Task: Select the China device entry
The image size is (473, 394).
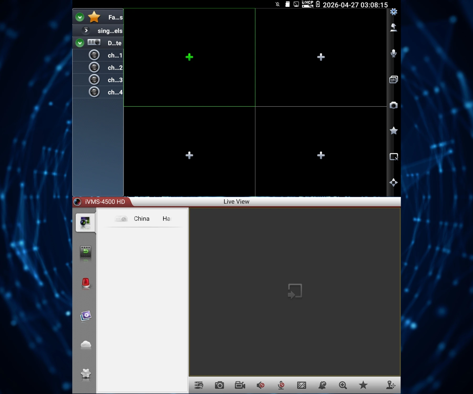Action: pyautogui.click(x=142, y=219)
